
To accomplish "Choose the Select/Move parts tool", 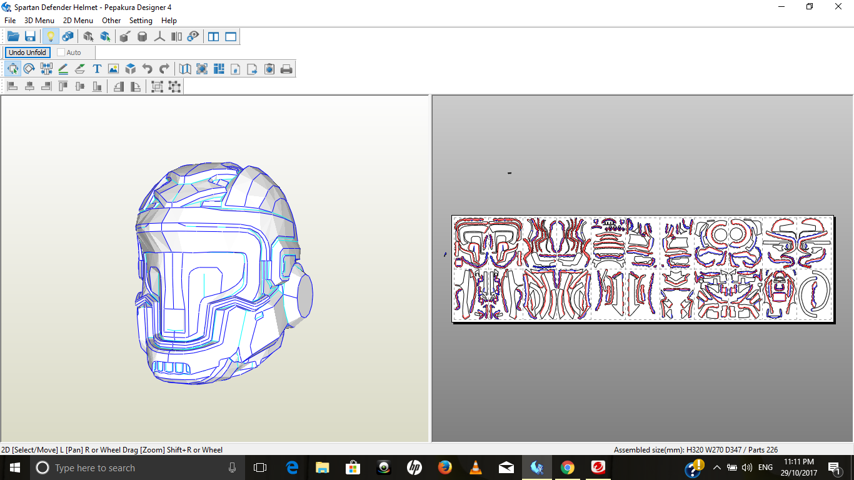I will [13, 69].
